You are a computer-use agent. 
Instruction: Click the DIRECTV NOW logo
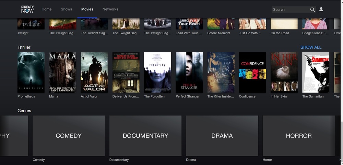27,9
